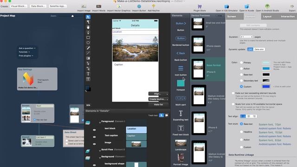The width and height of the screenshot is (297, 167).
Task: Set Dynamic update to Data slot
Action: coord(259,50)
